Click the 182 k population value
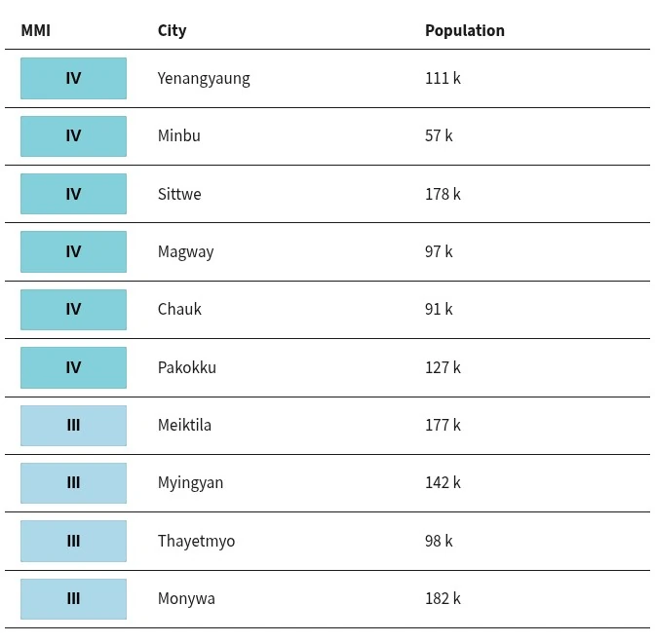Screen dimensions: 655x643 (x=443, y=599)
